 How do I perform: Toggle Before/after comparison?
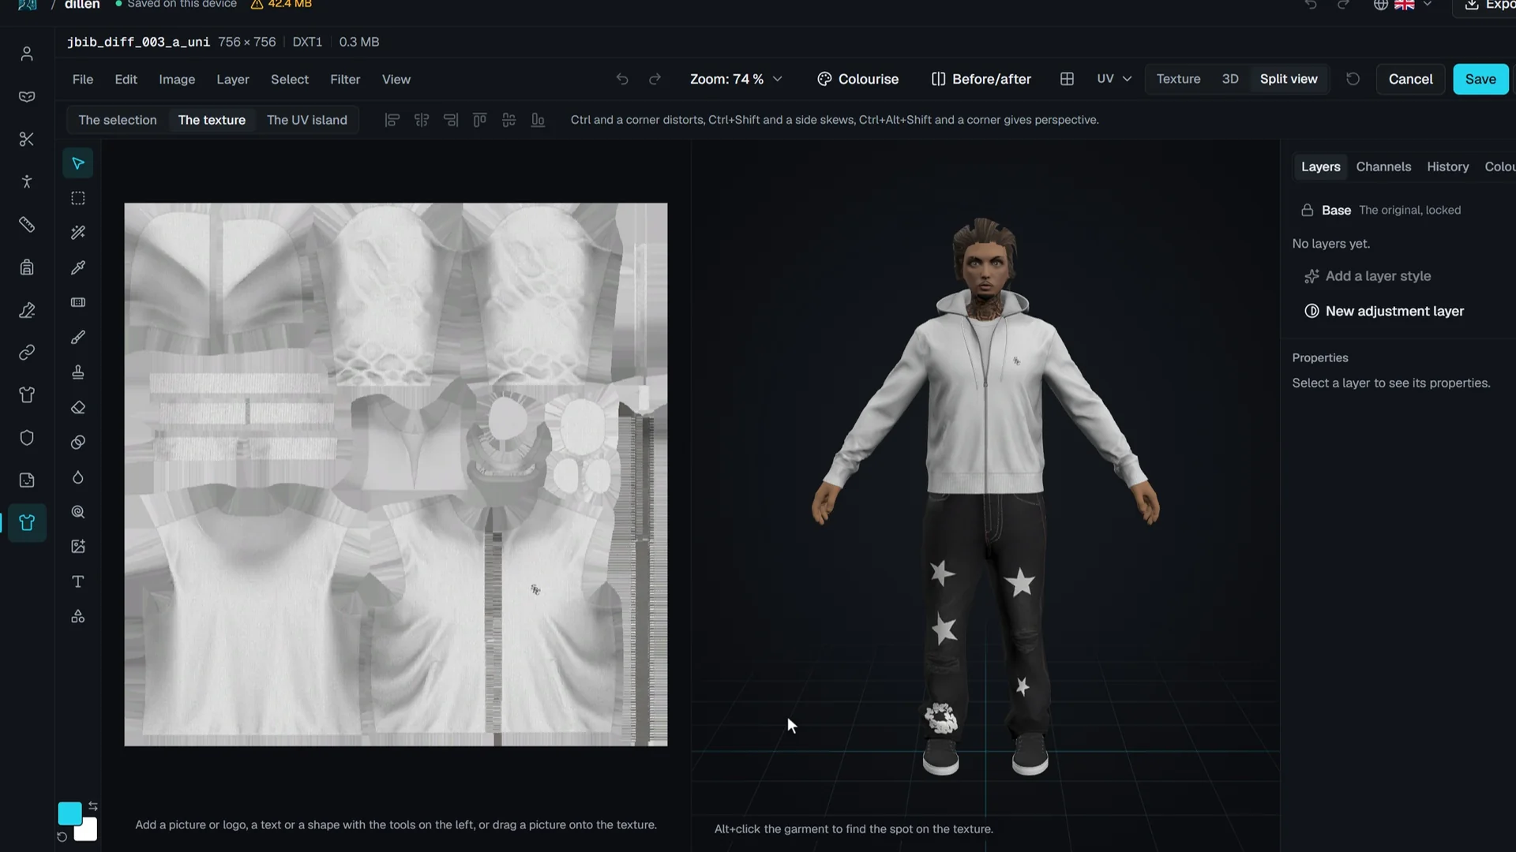[981, 79]
